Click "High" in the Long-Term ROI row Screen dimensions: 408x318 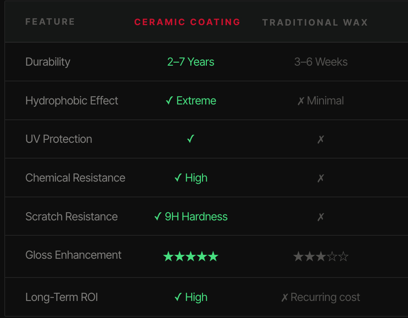196,297
